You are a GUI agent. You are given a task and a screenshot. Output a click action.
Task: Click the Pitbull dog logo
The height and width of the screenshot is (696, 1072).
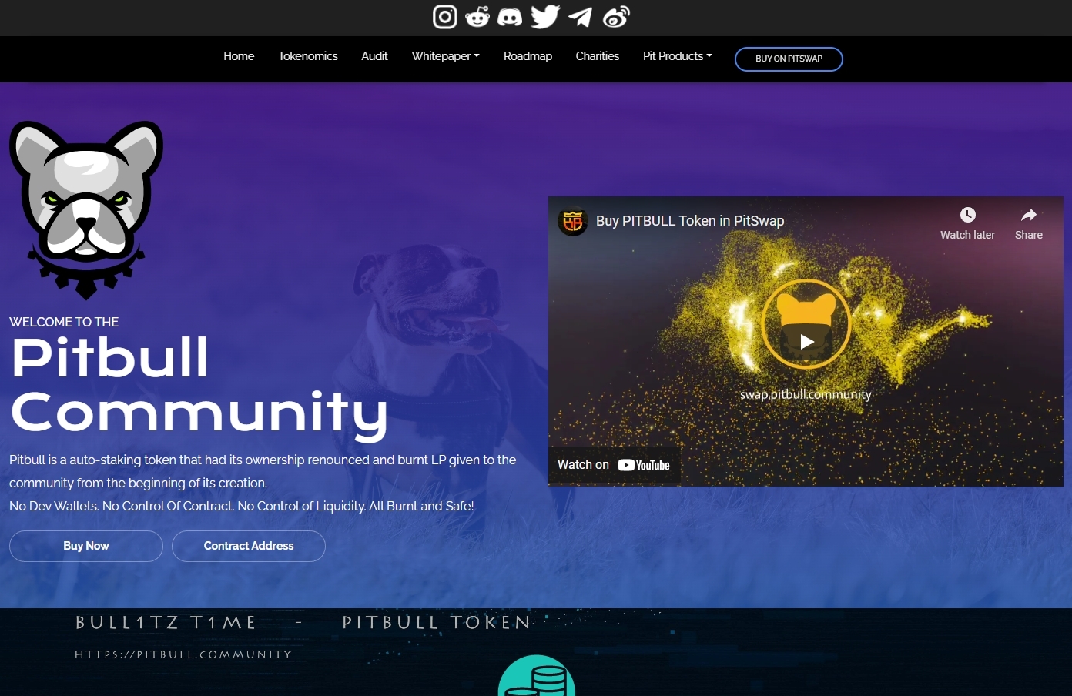point(86,209)
